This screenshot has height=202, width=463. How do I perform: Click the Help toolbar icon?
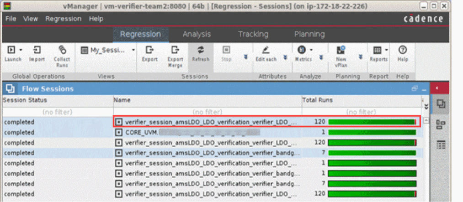(403, 50)
